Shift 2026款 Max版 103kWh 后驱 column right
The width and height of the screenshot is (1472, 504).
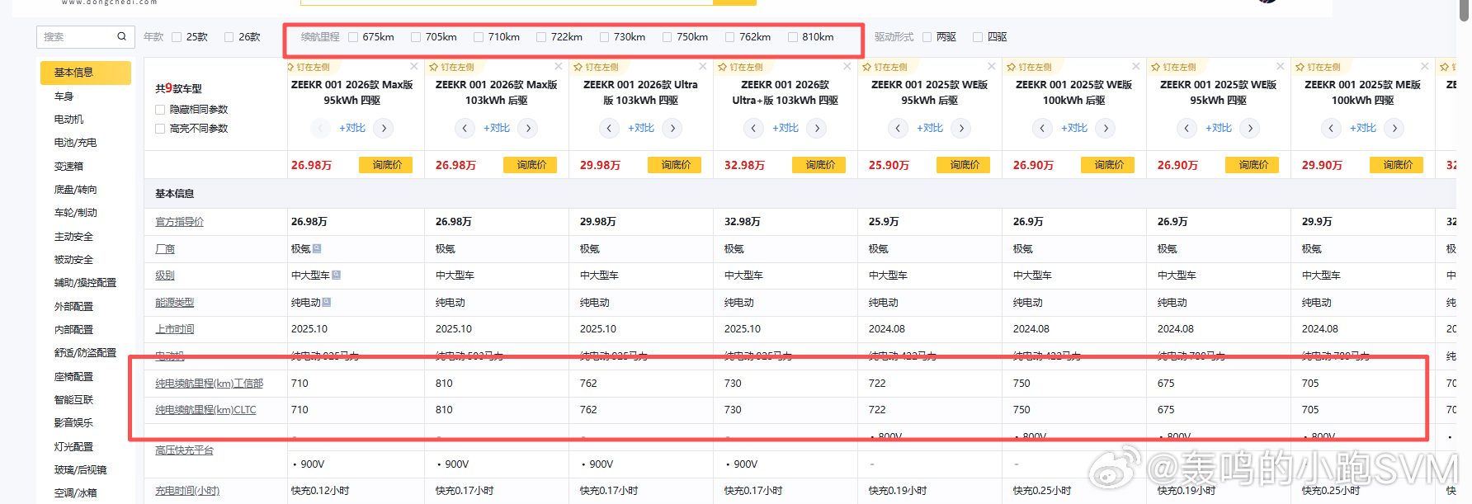click(x=528, y=128)
